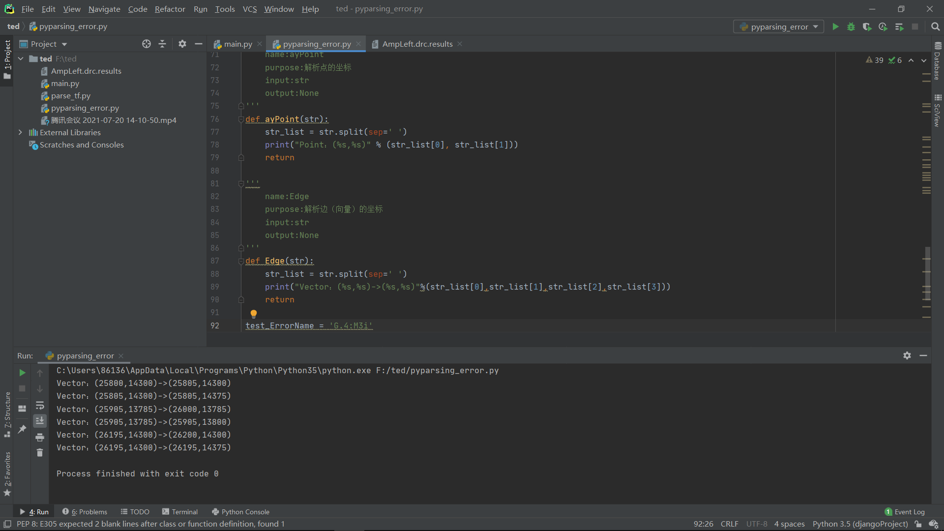The width and height of the screenshot is (944, 531).
Task: Click the Debug bug icon
Action: tap(851, 27)
